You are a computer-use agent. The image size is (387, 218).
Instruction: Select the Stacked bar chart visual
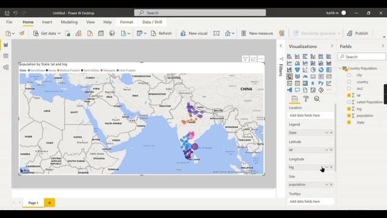[x=290, y=56]
